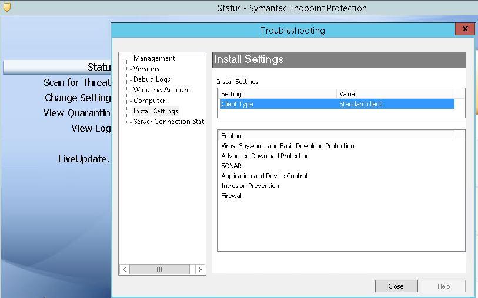
Task: Click the Symantec shield icon in title bar
Action: pyautogui.click(x=6, y=8)
